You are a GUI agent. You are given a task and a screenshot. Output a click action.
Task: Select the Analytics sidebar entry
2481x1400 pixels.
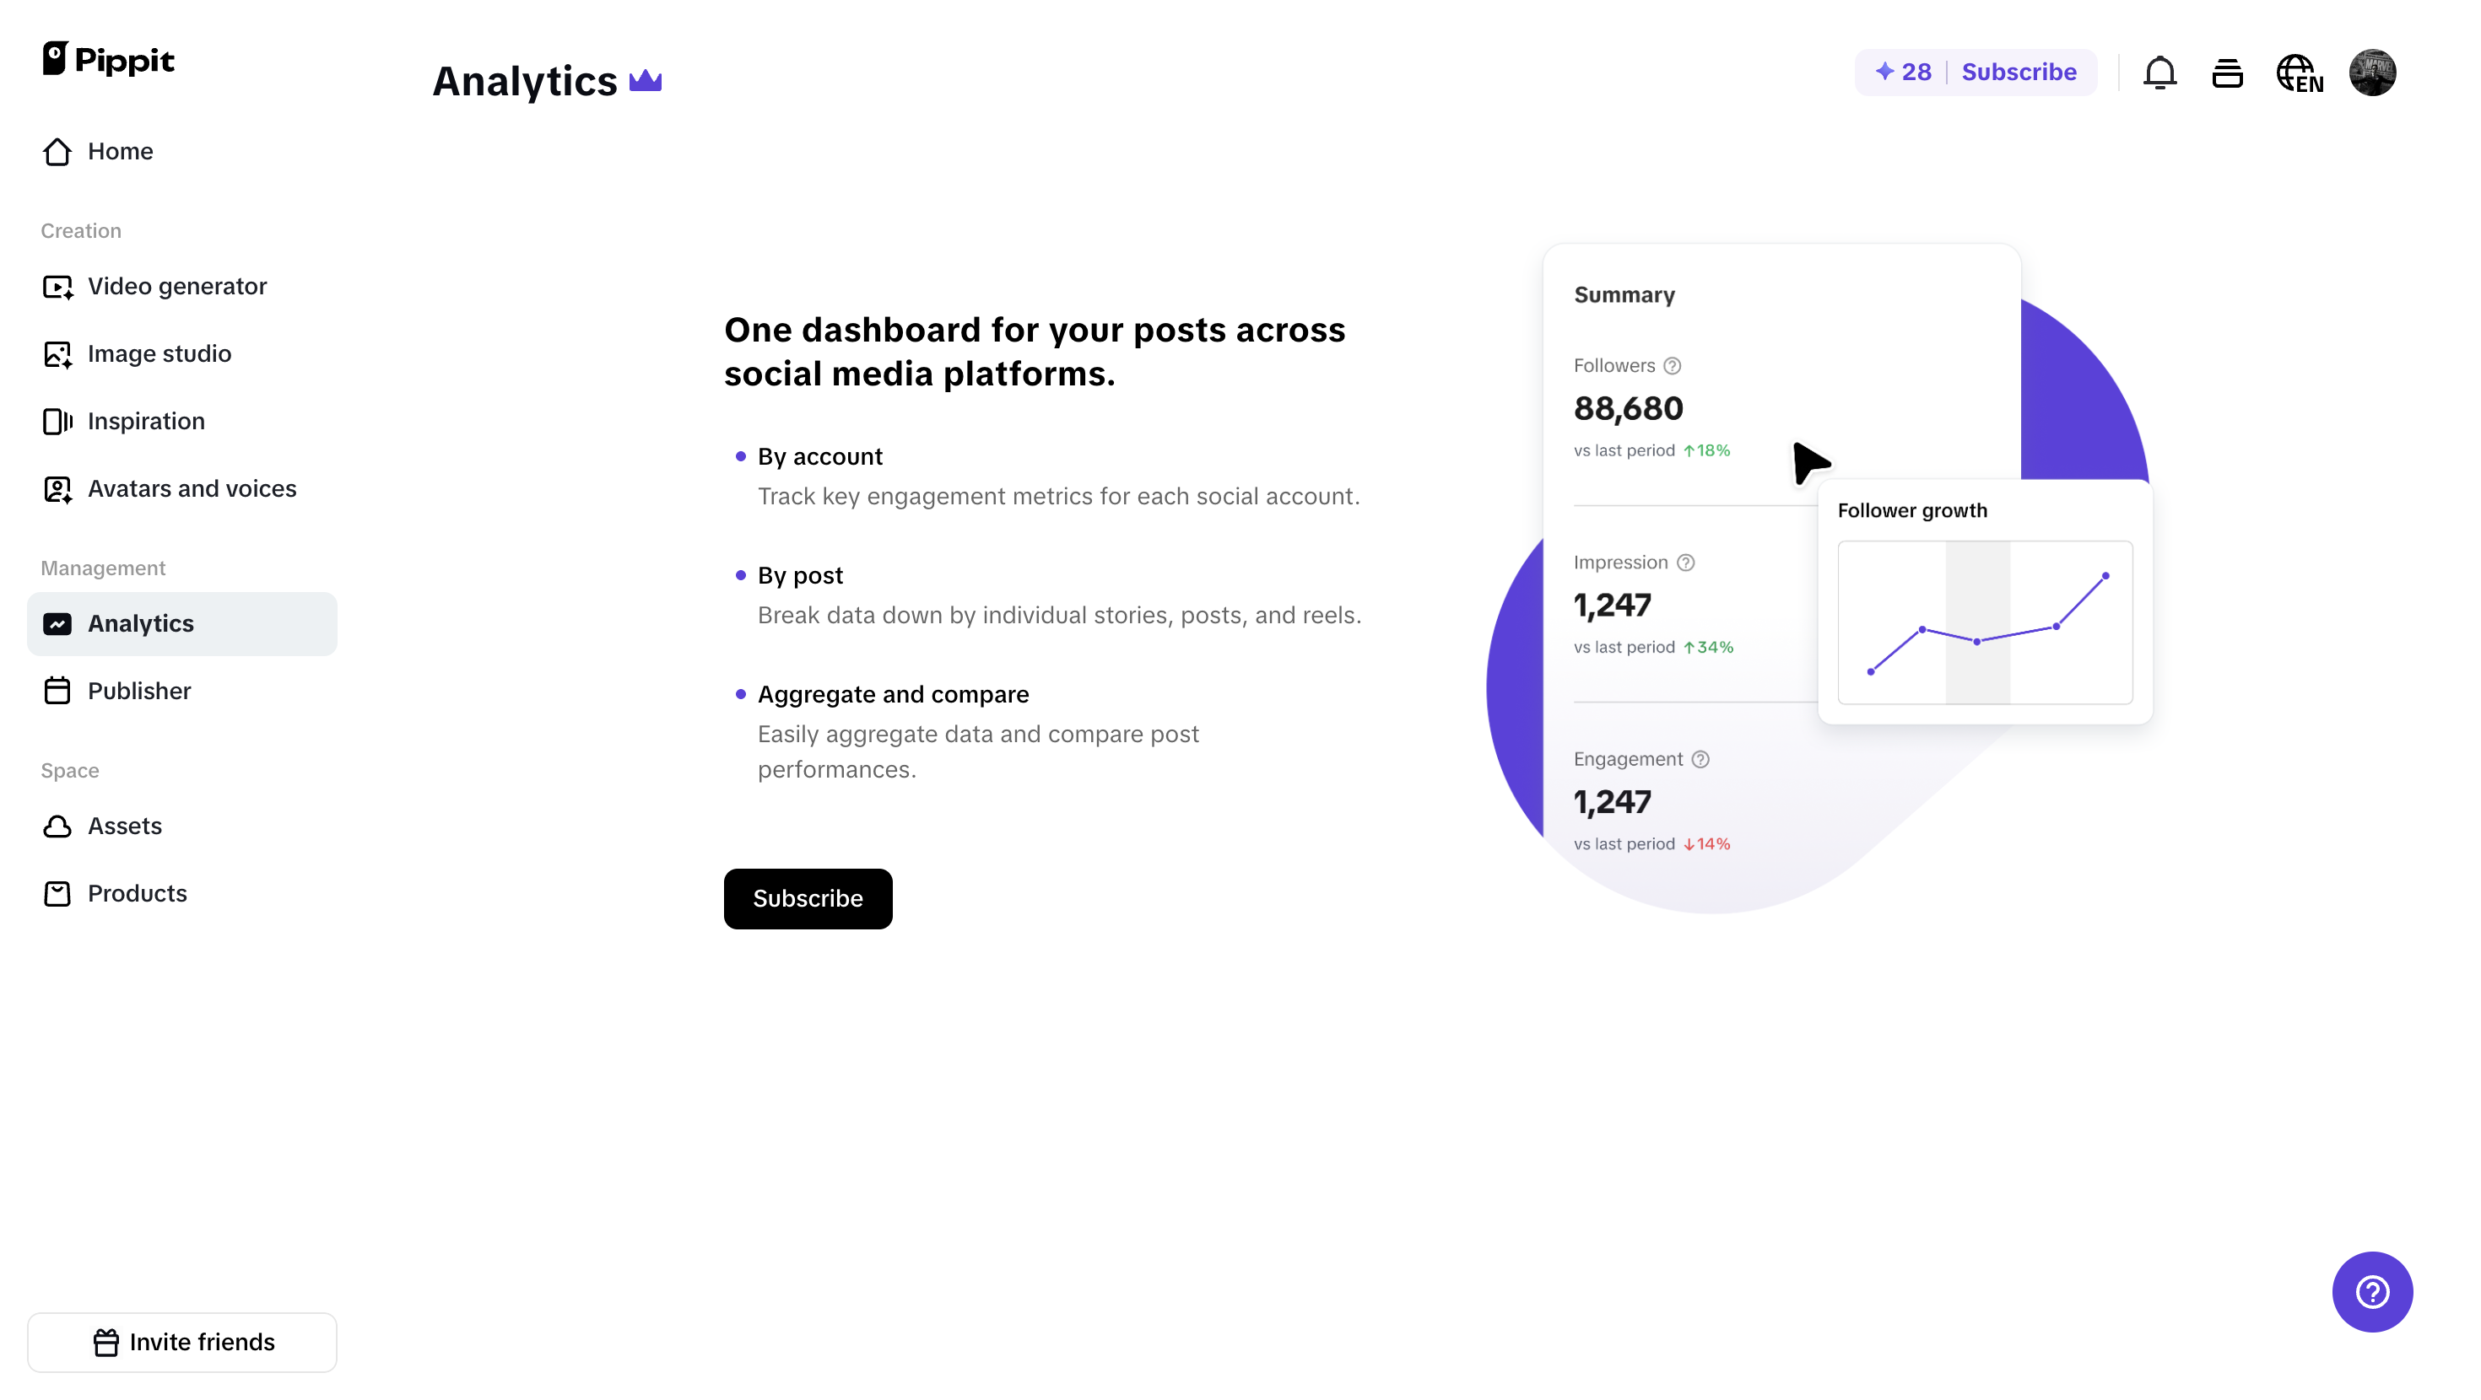(x=141, y=623)
